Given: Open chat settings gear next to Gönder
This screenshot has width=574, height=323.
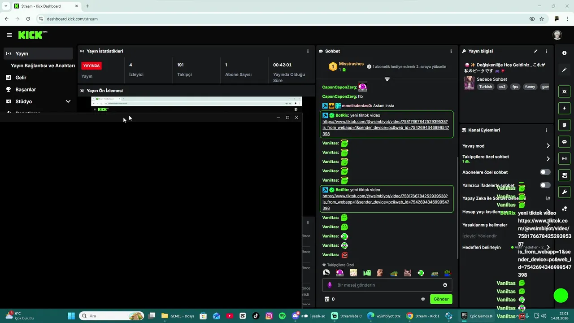Looking at the screenshot, I should point(423,299).
